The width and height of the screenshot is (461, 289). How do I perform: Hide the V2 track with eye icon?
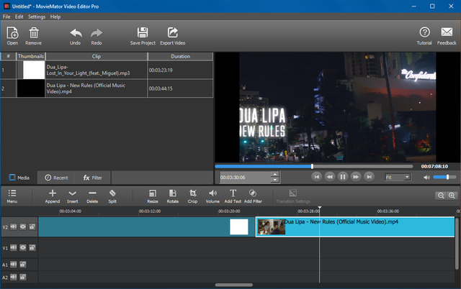click(x=23, y=226)
